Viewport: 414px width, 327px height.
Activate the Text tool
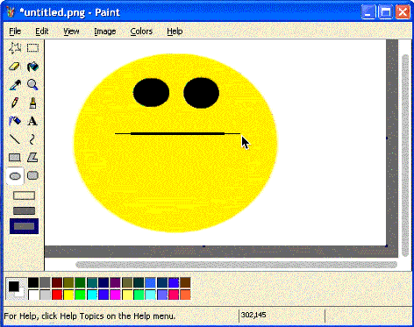(x=32, y=121)
